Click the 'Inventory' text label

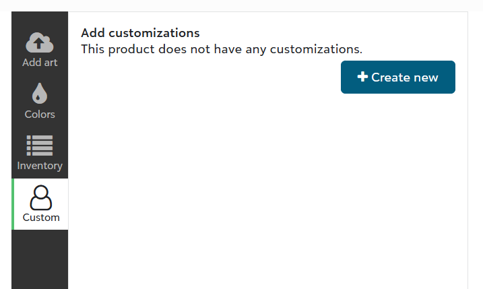pyautogui.click(x=40, y=166)
